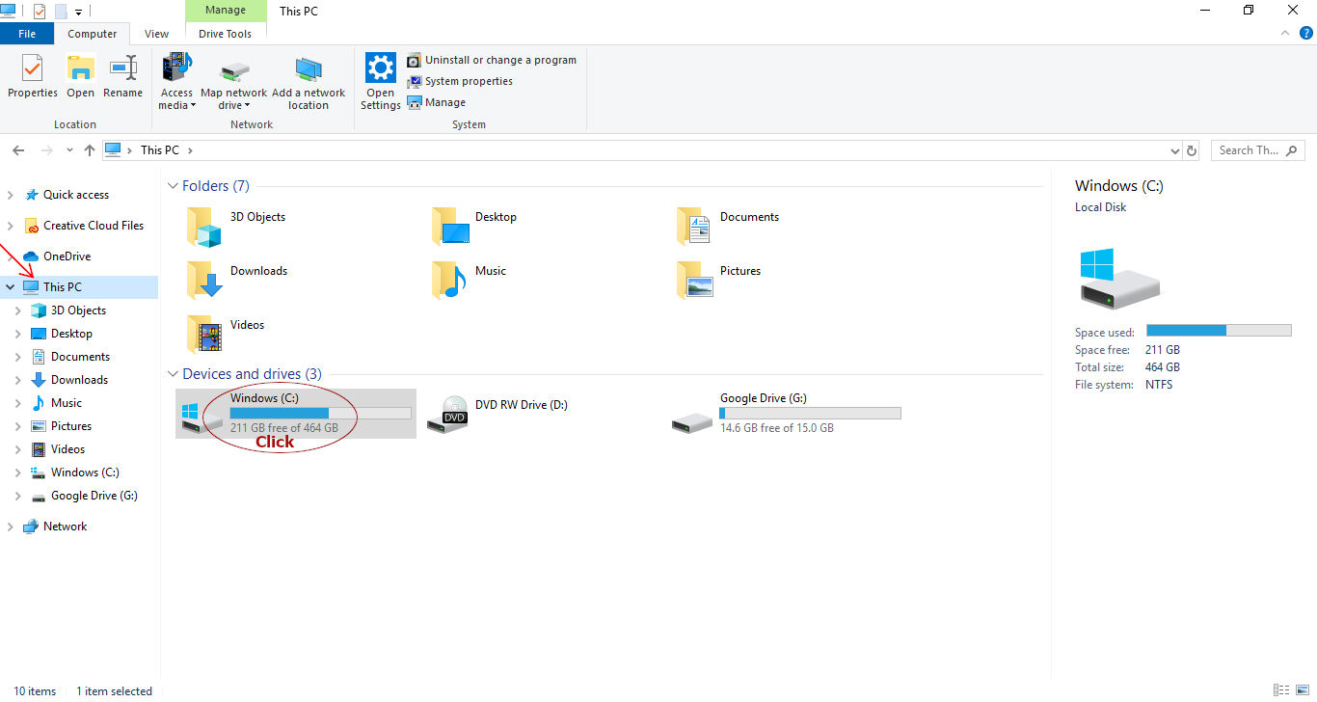
Task: Open the Access media dropdown
Action: coord(176,82)
